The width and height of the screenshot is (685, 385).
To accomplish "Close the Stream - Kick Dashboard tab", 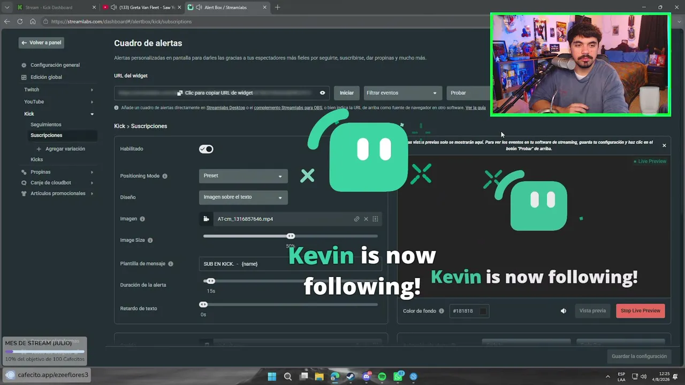I will [x=94, y=7].
